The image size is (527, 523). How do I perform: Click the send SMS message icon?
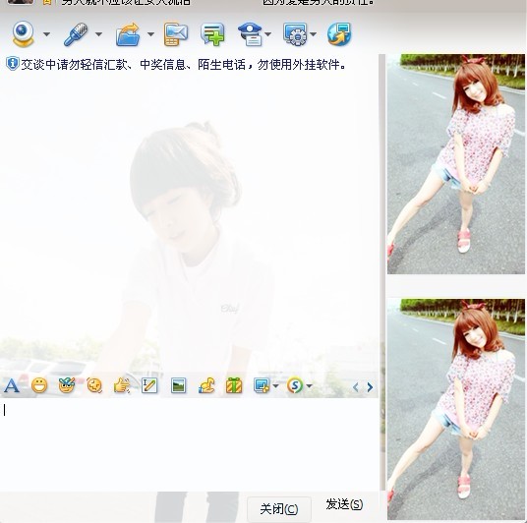[x=176, y=34]
